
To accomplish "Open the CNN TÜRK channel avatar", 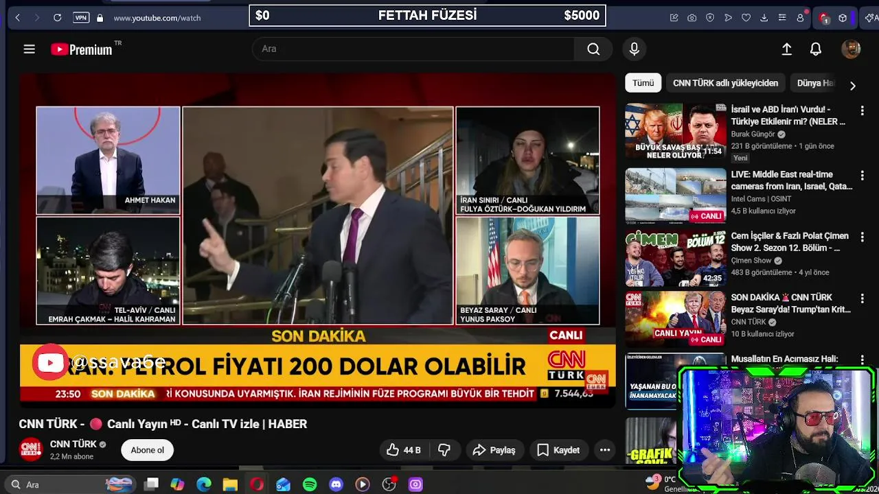I will (x=31, y=449).
